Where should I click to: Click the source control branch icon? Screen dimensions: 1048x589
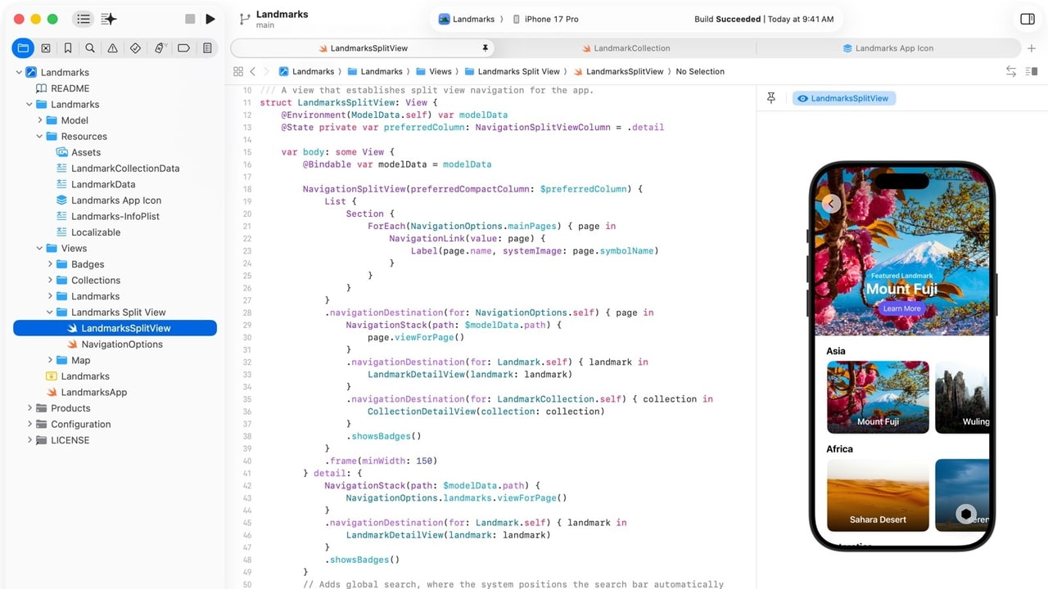[x=244, y=19]
